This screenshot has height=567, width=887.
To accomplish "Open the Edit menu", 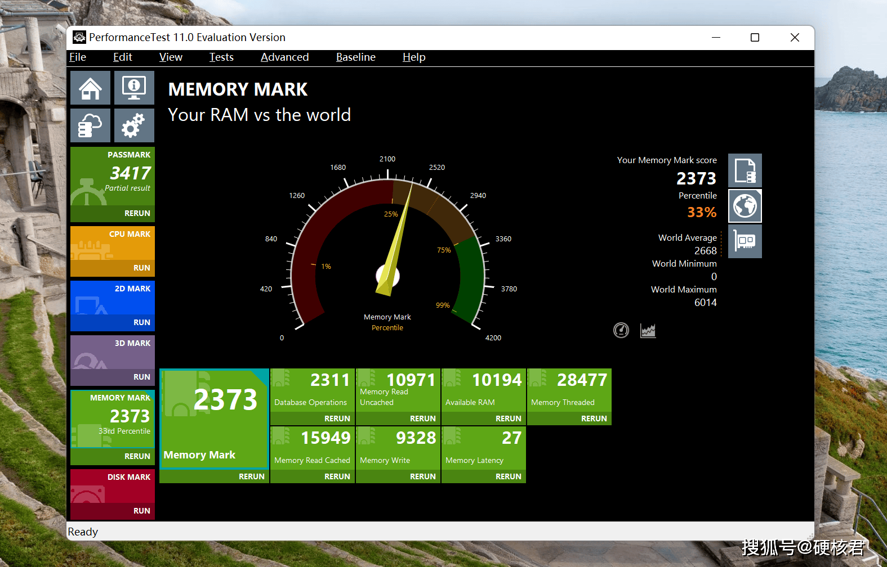I will [123, 57].
